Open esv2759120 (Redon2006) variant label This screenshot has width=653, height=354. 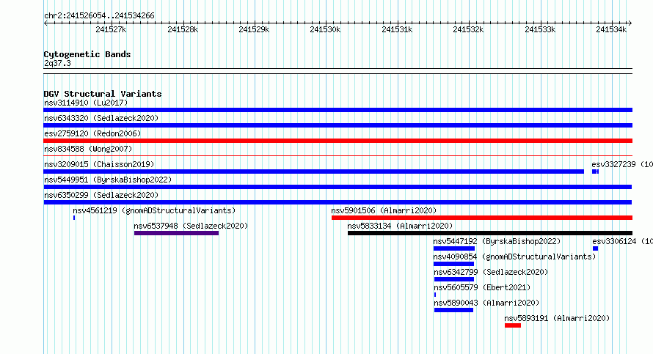(92, 133)
